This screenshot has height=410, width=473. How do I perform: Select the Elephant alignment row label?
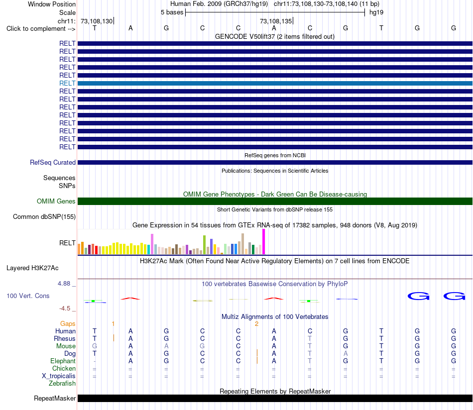tap(63, 361)
